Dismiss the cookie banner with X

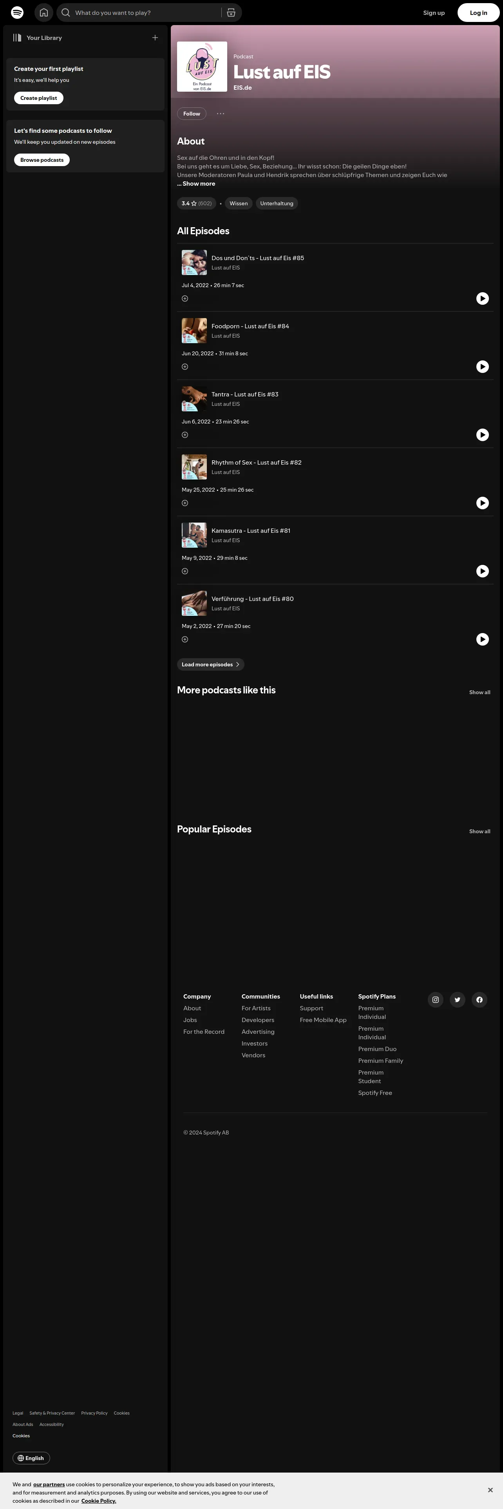[490, 1490]
